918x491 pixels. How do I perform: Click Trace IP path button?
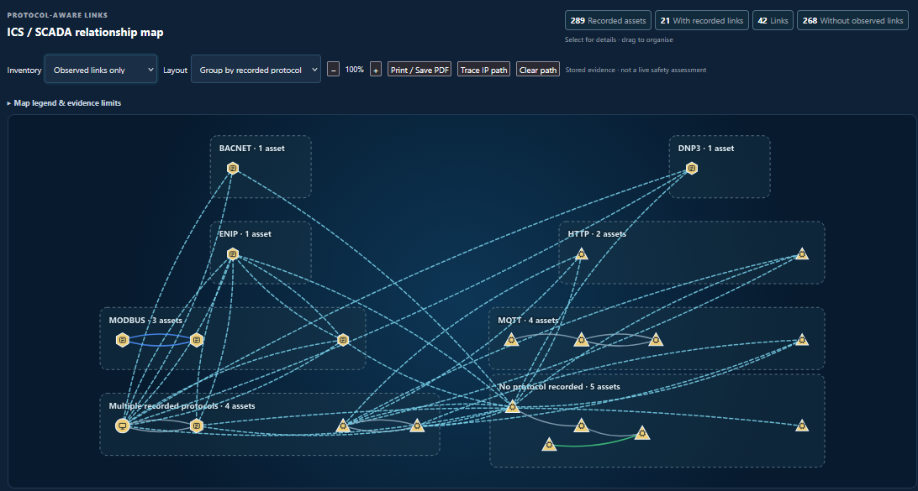click(484, 69)
